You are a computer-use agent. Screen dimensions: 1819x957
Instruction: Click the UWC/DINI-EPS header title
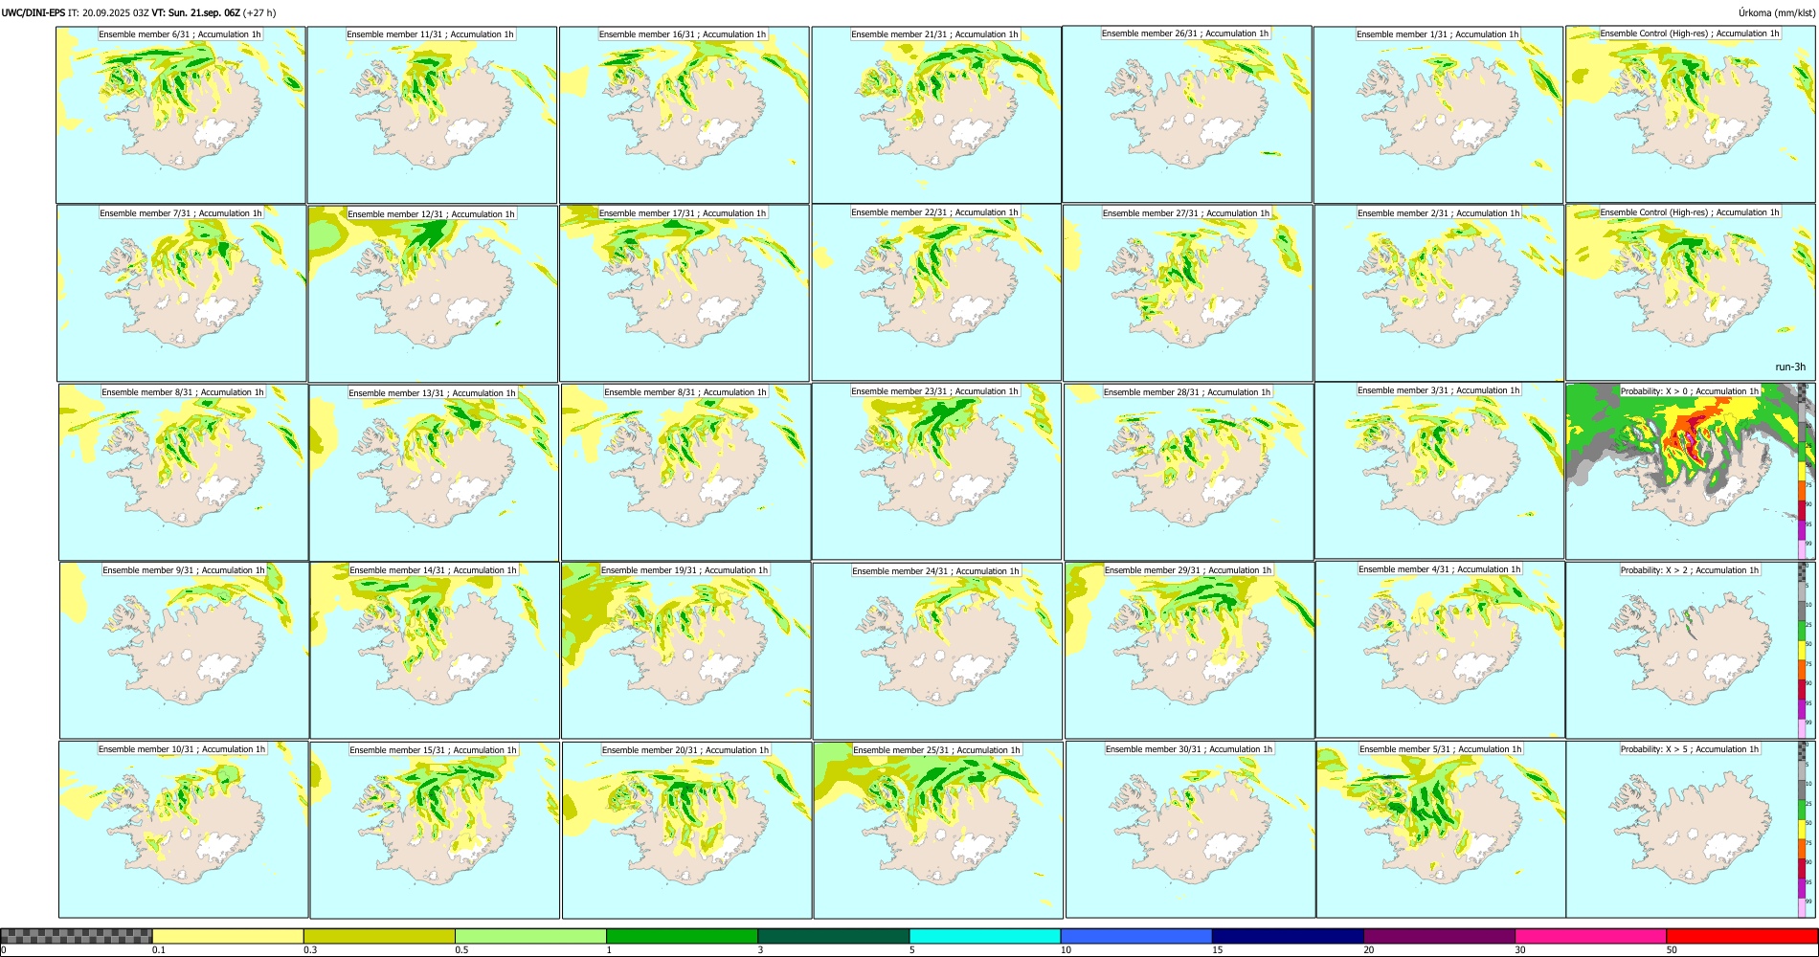point(34,12)
